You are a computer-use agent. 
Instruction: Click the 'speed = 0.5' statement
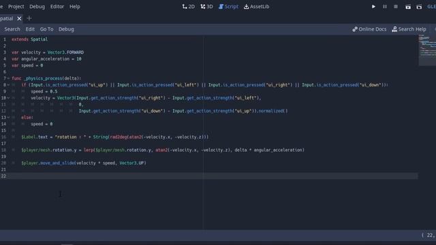pyautogui.click(x=44, y=91)
